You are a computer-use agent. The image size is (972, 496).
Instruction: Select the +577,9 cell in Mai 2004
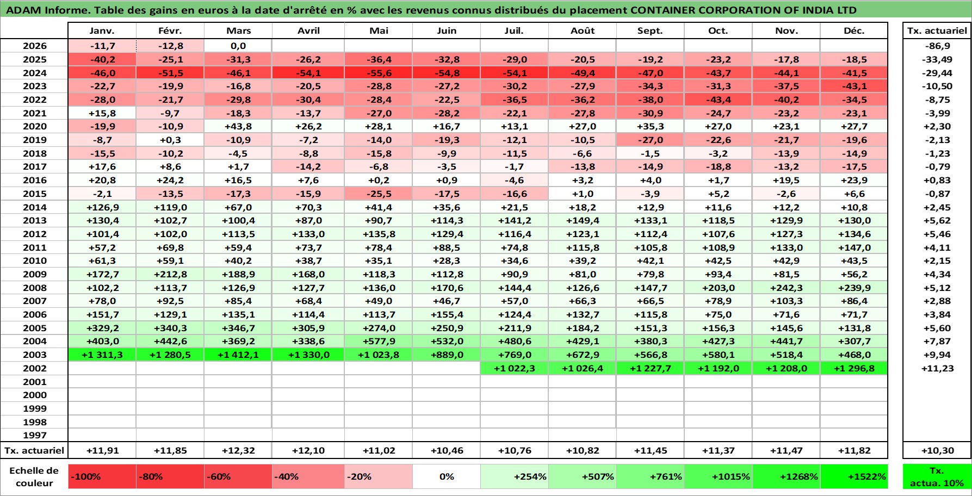pos(378,341)
